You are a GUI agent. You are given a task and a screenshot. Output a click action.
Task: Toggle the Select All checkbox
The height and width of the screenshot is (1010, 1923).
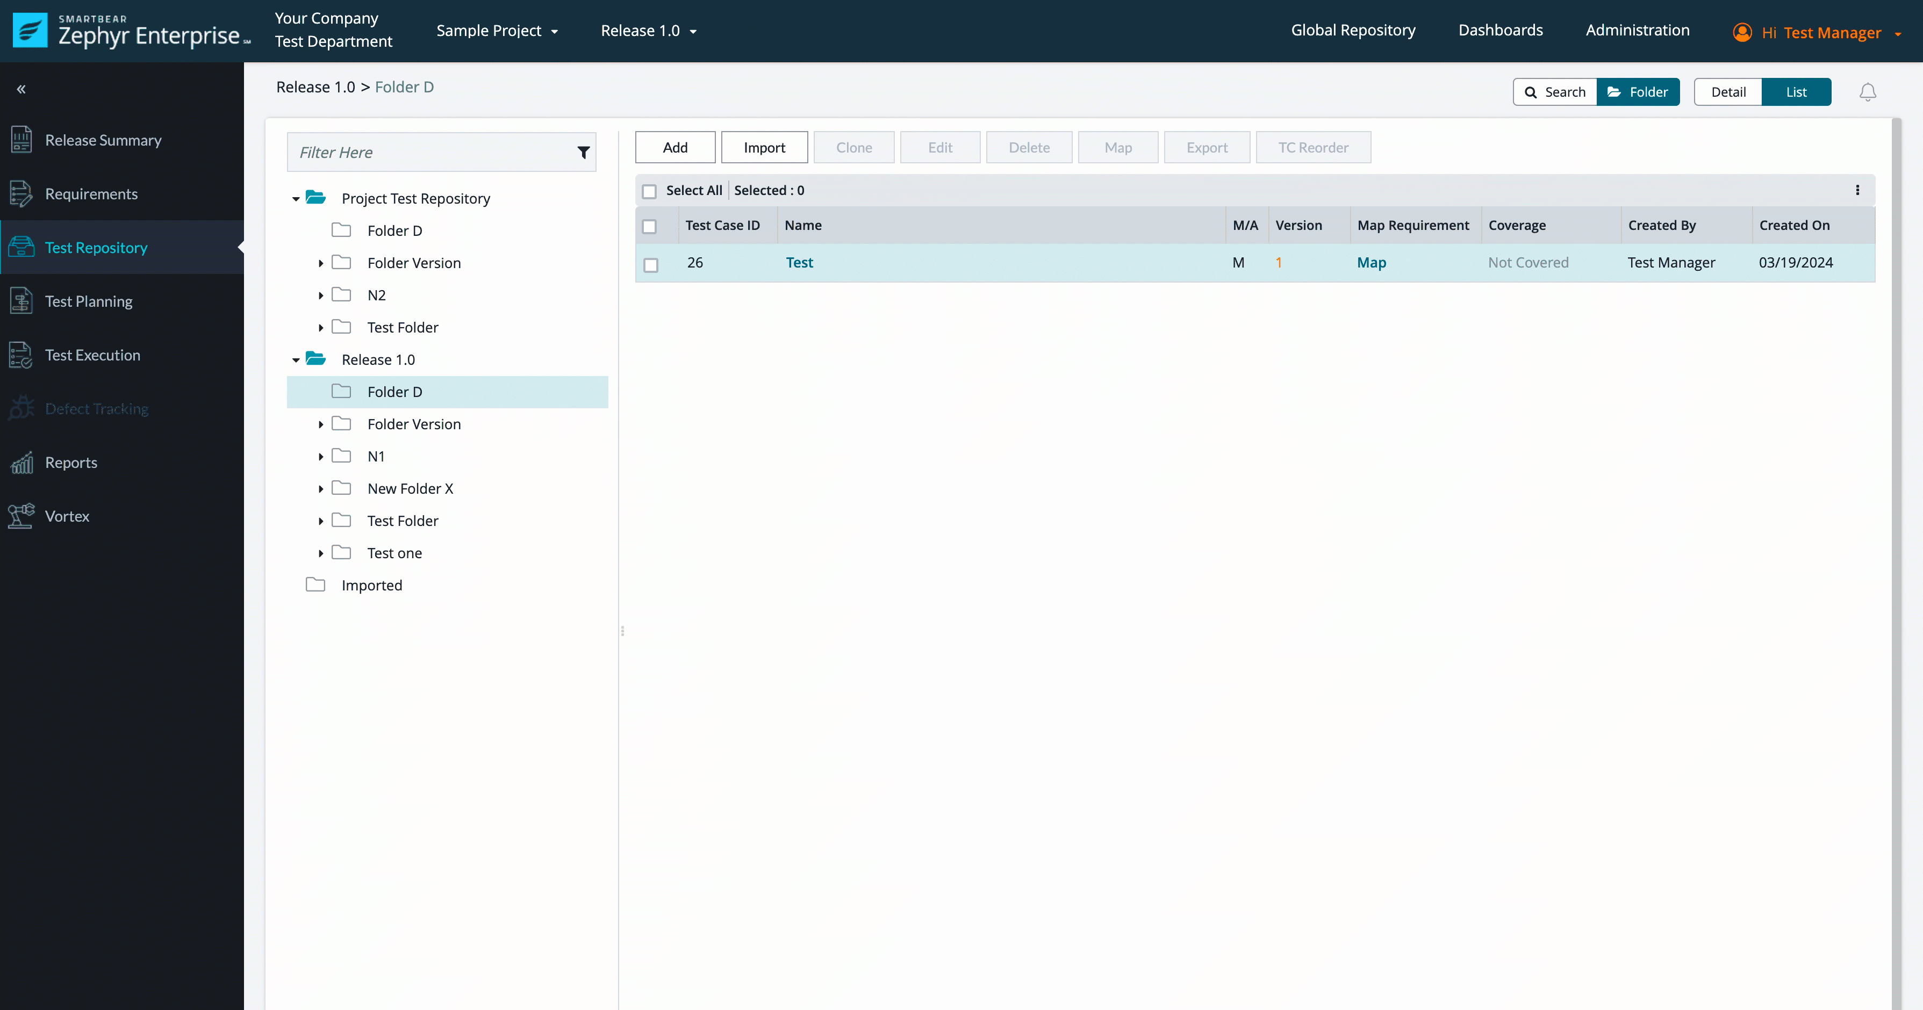coord(650,191)
